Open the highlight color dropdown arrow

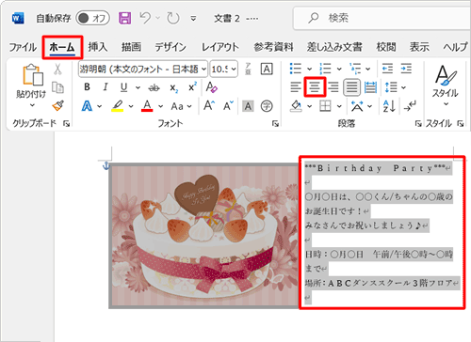click(131, 106)
